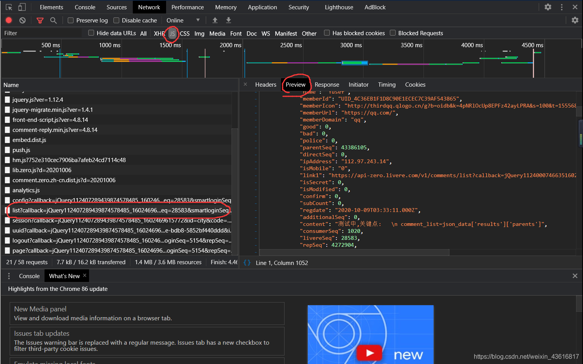Enable the Preserve log checkbox

point(70,20)
